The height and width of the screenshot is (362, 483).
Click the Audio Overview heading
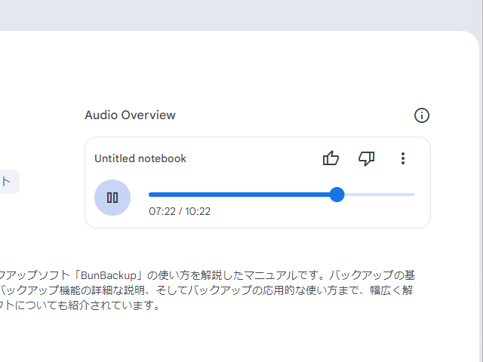pyautogui.click(x=130, y=115)
